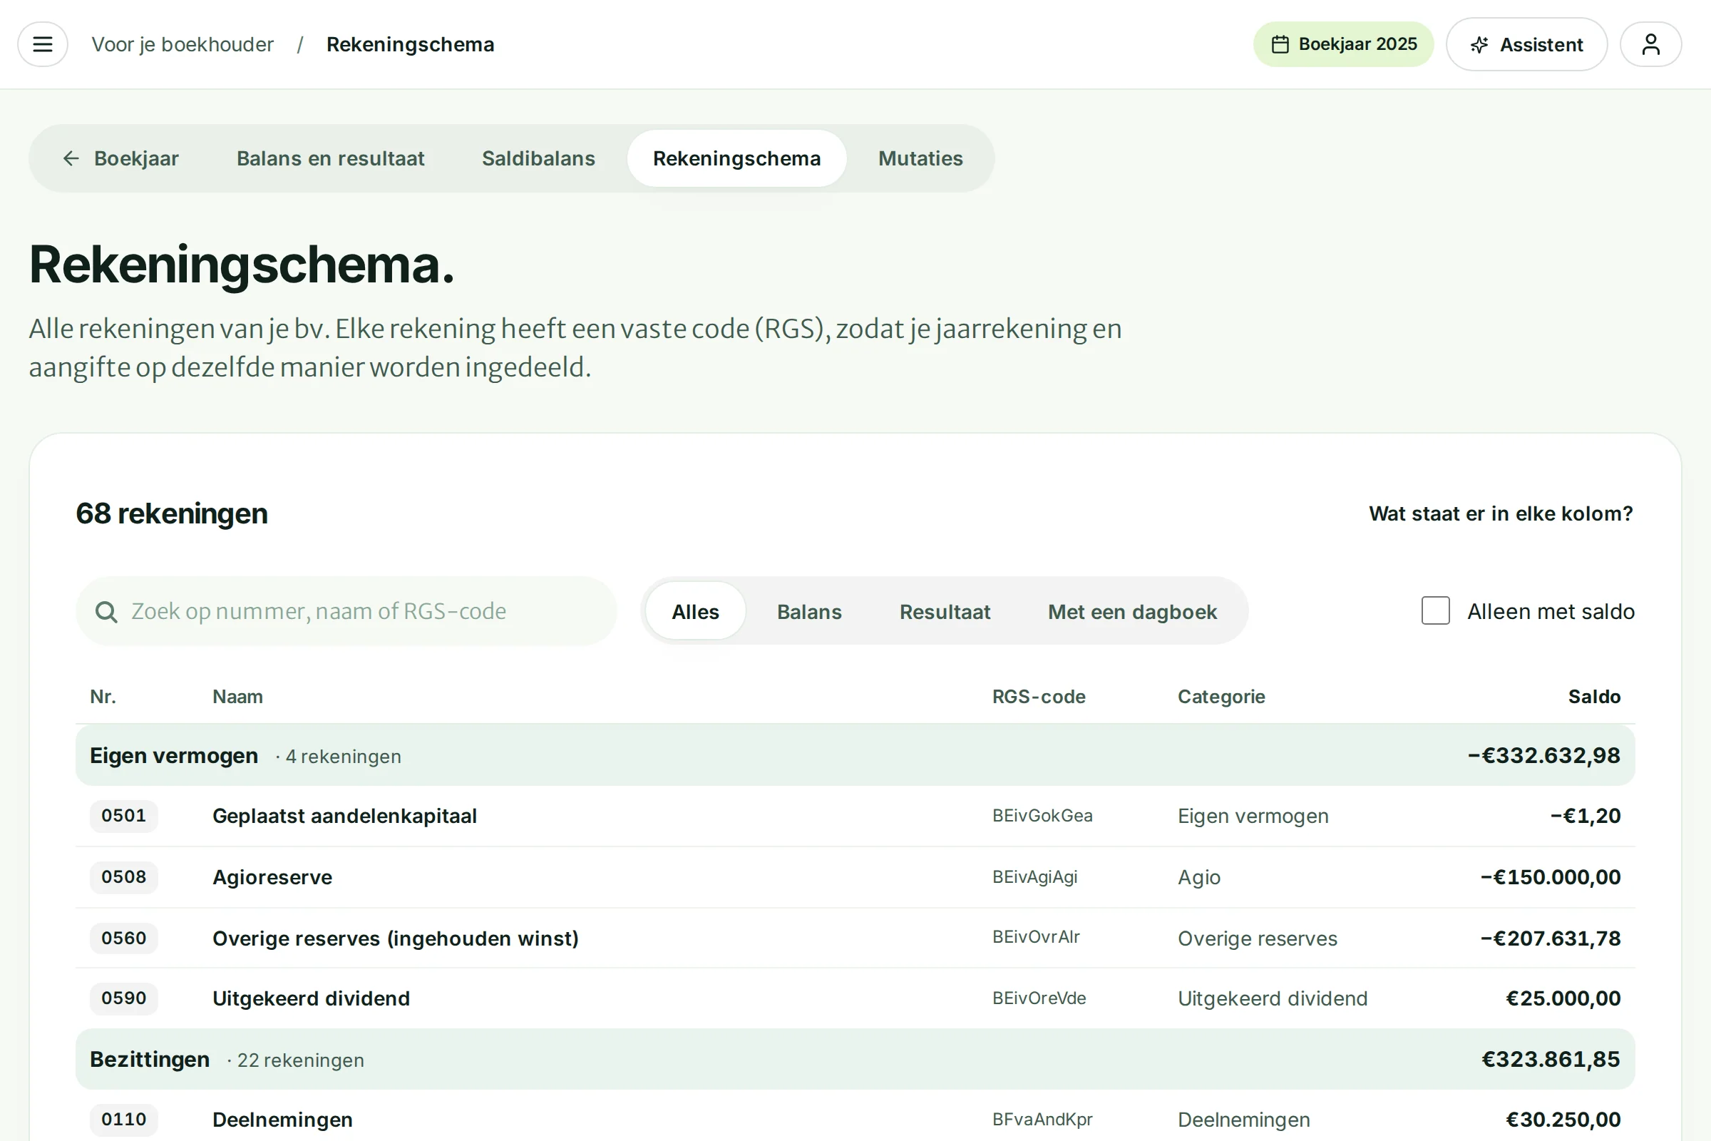Open the Boekjaar 2025 selector
The image size is (1711, 1141).
pyautogui.click(x=1343, y=44)
